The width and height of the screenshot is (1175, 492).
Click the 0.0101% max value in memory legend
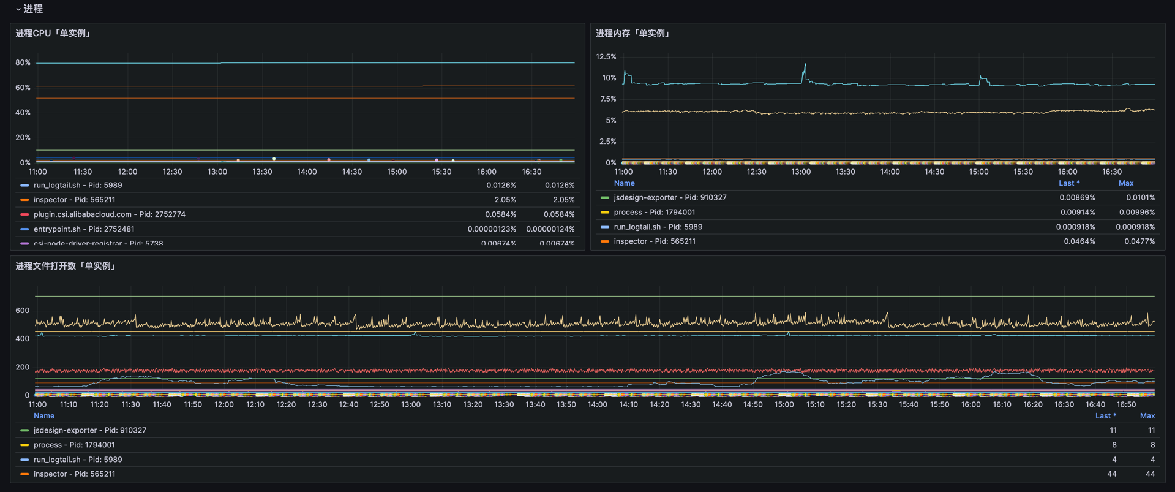click(1140, 197)
